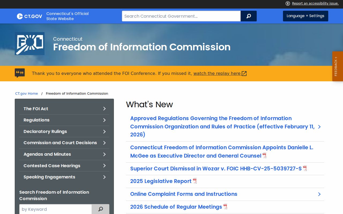Go to CT.gov Home breadcrumb
The width and height of the screenshot is (343, 214).
[27, 93]
